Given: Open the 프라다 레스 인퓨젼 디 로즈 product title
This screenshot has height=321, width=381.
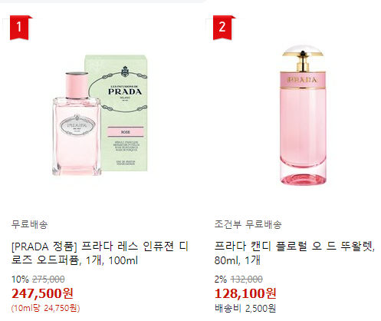Looking at the screenshot, I should [x=100, y=253].
